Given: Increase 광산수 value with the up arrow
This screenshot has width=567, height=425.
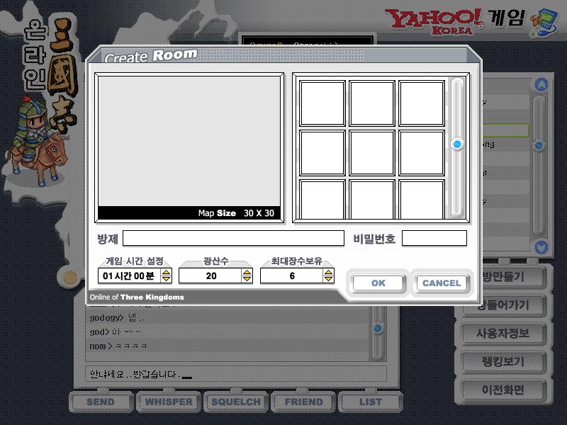Looking at the screenshot, I should click(247, 272).
